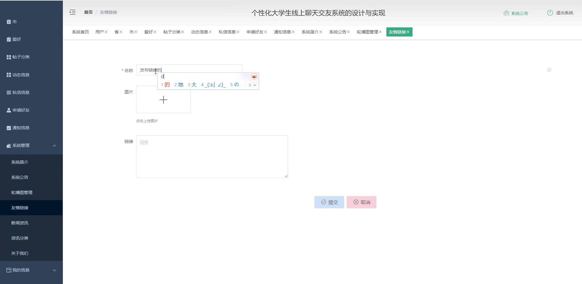
Task: Close the 系统公告 tab
Action: click(x=348, y=32)
